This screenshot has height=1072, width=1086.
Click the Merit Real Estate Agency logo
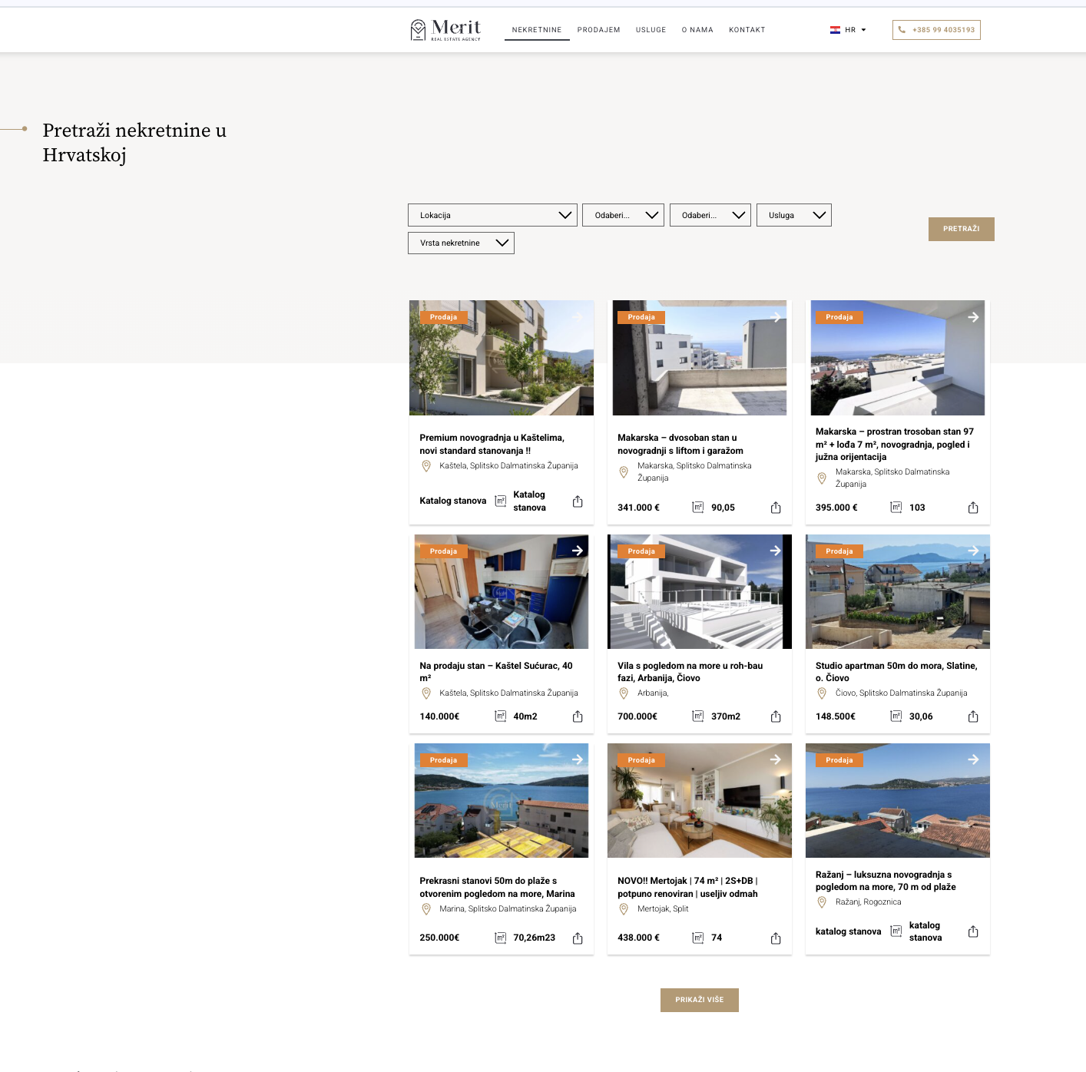tap(445, 30)
